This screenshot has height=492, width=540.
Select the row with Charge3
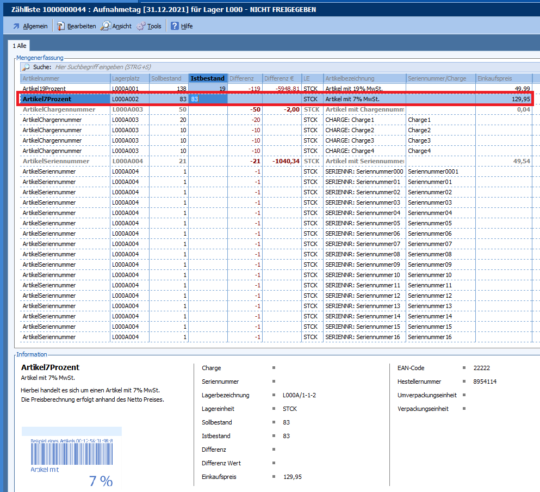click(419, 140)
